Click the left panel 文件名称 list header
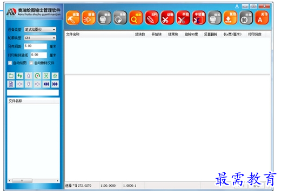The image size is (281, 196). pyautogui.click(x=31, y=101)
